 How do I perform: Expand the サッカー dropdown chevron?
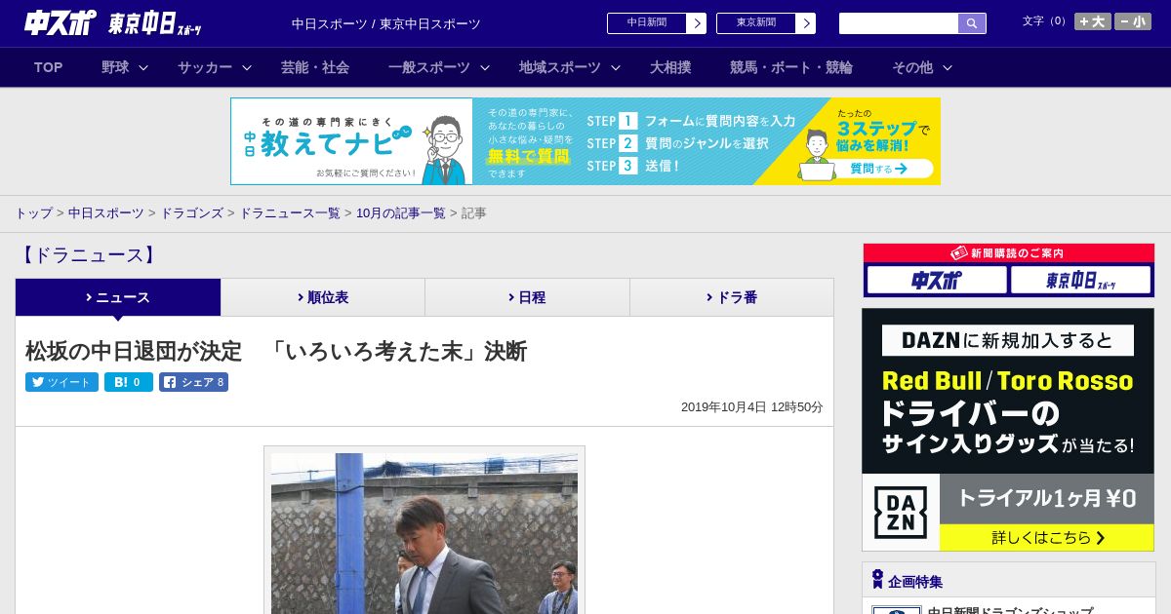(247, 67)
